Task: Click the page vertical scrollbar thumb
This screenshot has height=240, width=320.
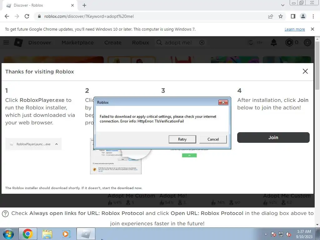Action: (x=317, y=65)
